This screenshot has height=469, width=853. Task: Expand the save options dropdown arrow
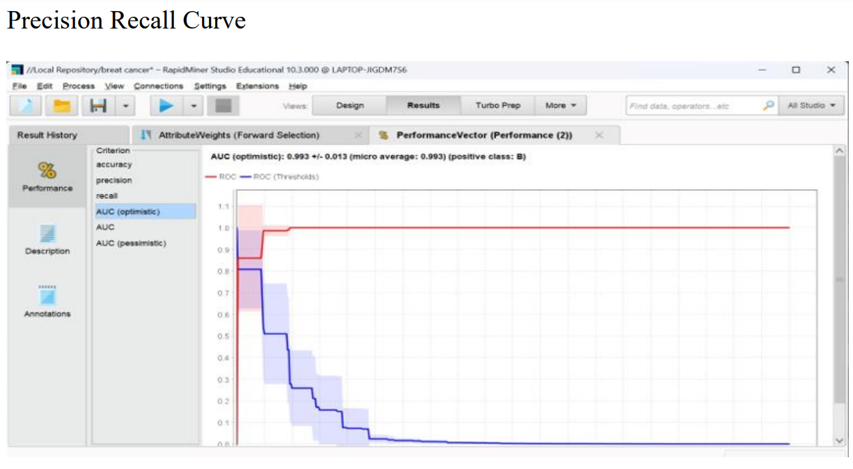pos(125,106)
